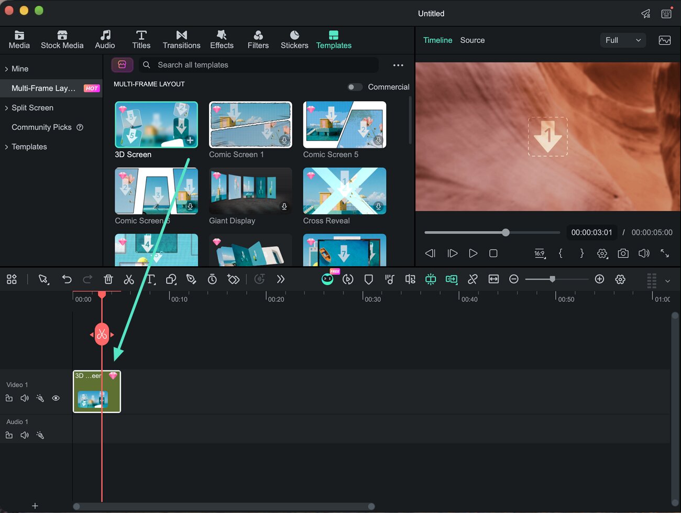Click the preview playback progress slider
This screenshot has width=681, height=513.
pyautogui.click(x=492, y=232)
